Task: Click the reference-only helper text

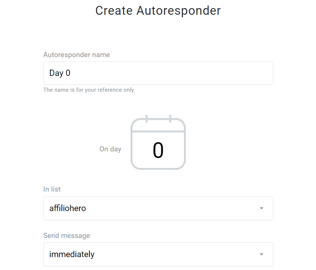Action: click(x=89, y=90)
